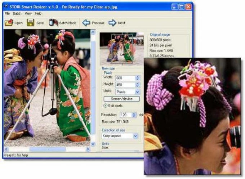This screenshot has width=245, height=179.
Task: Click the horizontal scroll-left arrow
Action: coord(6,149)
